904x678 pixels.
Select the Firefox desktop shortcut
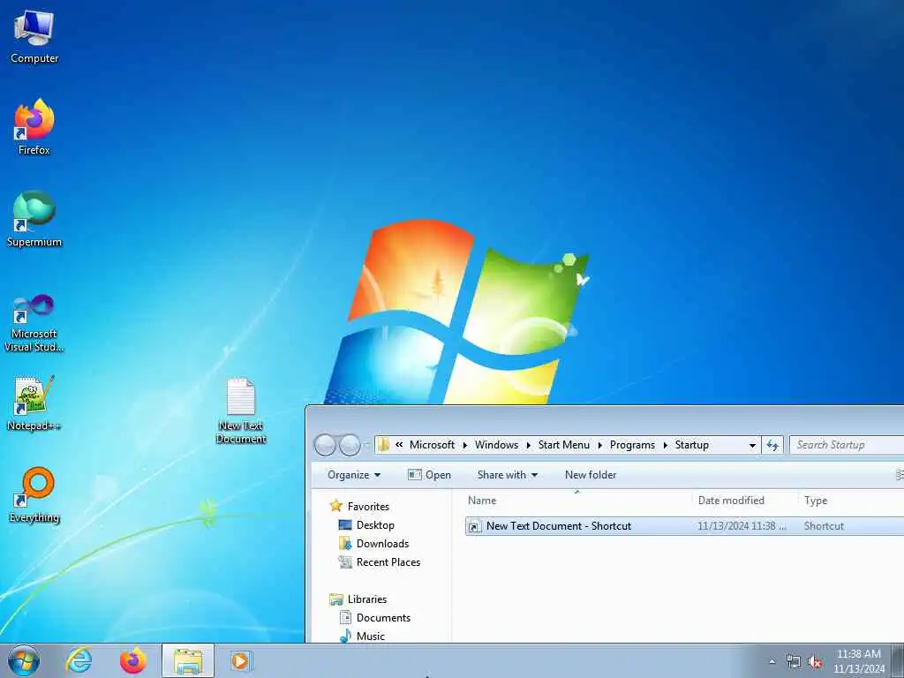click(34, 127)
